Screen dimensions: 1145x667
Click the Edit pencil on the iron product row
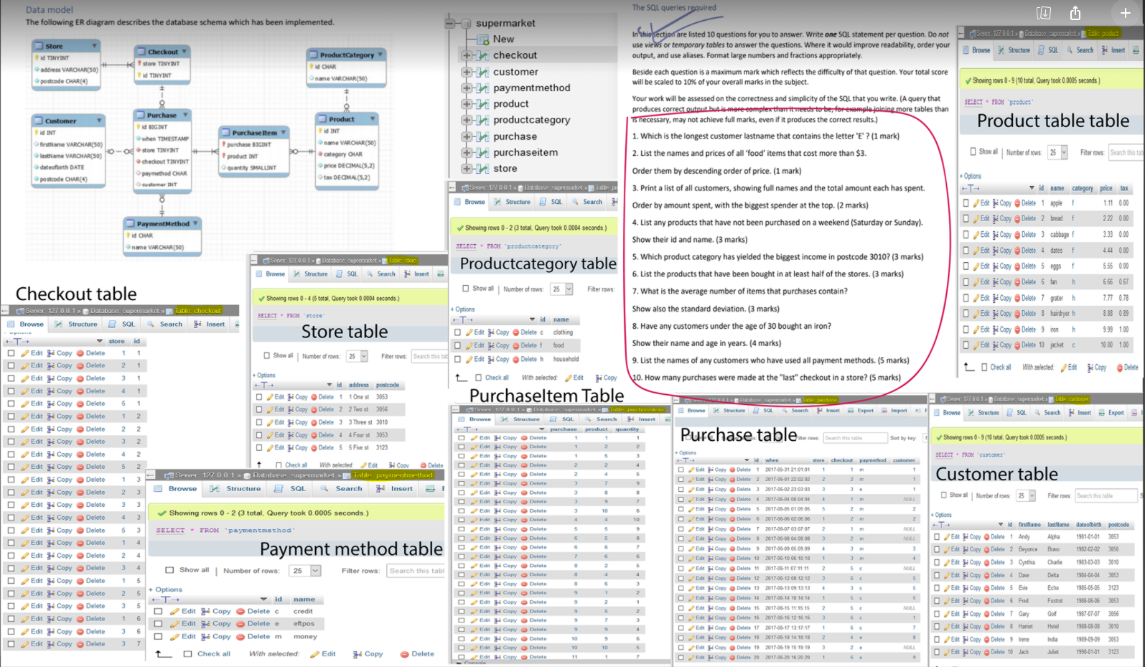click(976, 330)
